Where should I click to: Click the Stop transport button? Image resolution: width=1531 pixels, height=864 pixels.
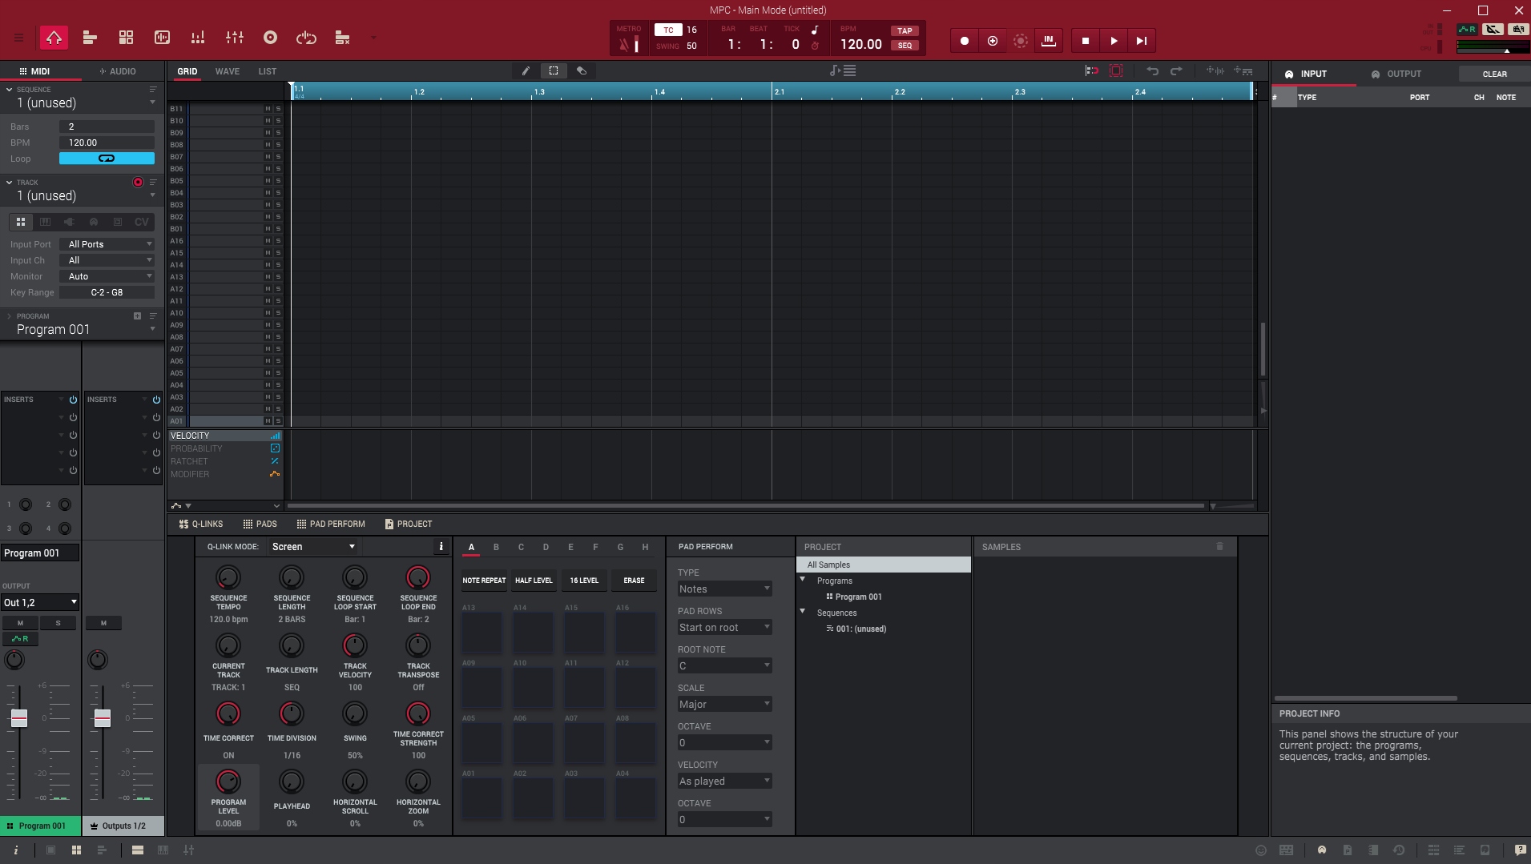tap(1086, 41)
